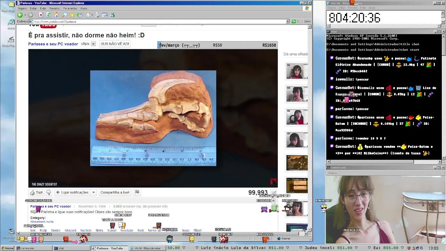Open the Streamers ruins category link
Viewport: 446px width, 251px height.
42,222
